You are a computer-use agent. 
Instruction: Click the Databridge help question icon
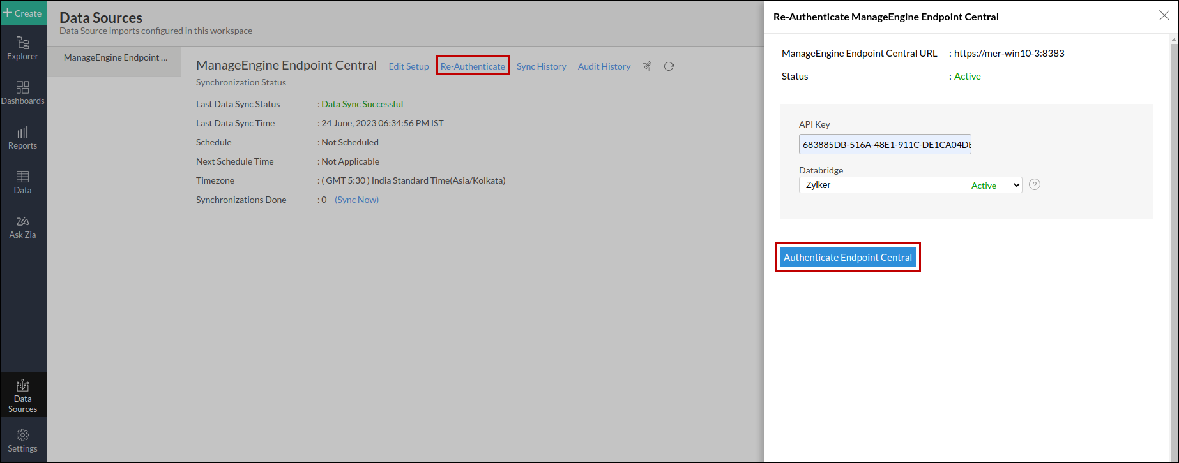tap(1035, 184)
